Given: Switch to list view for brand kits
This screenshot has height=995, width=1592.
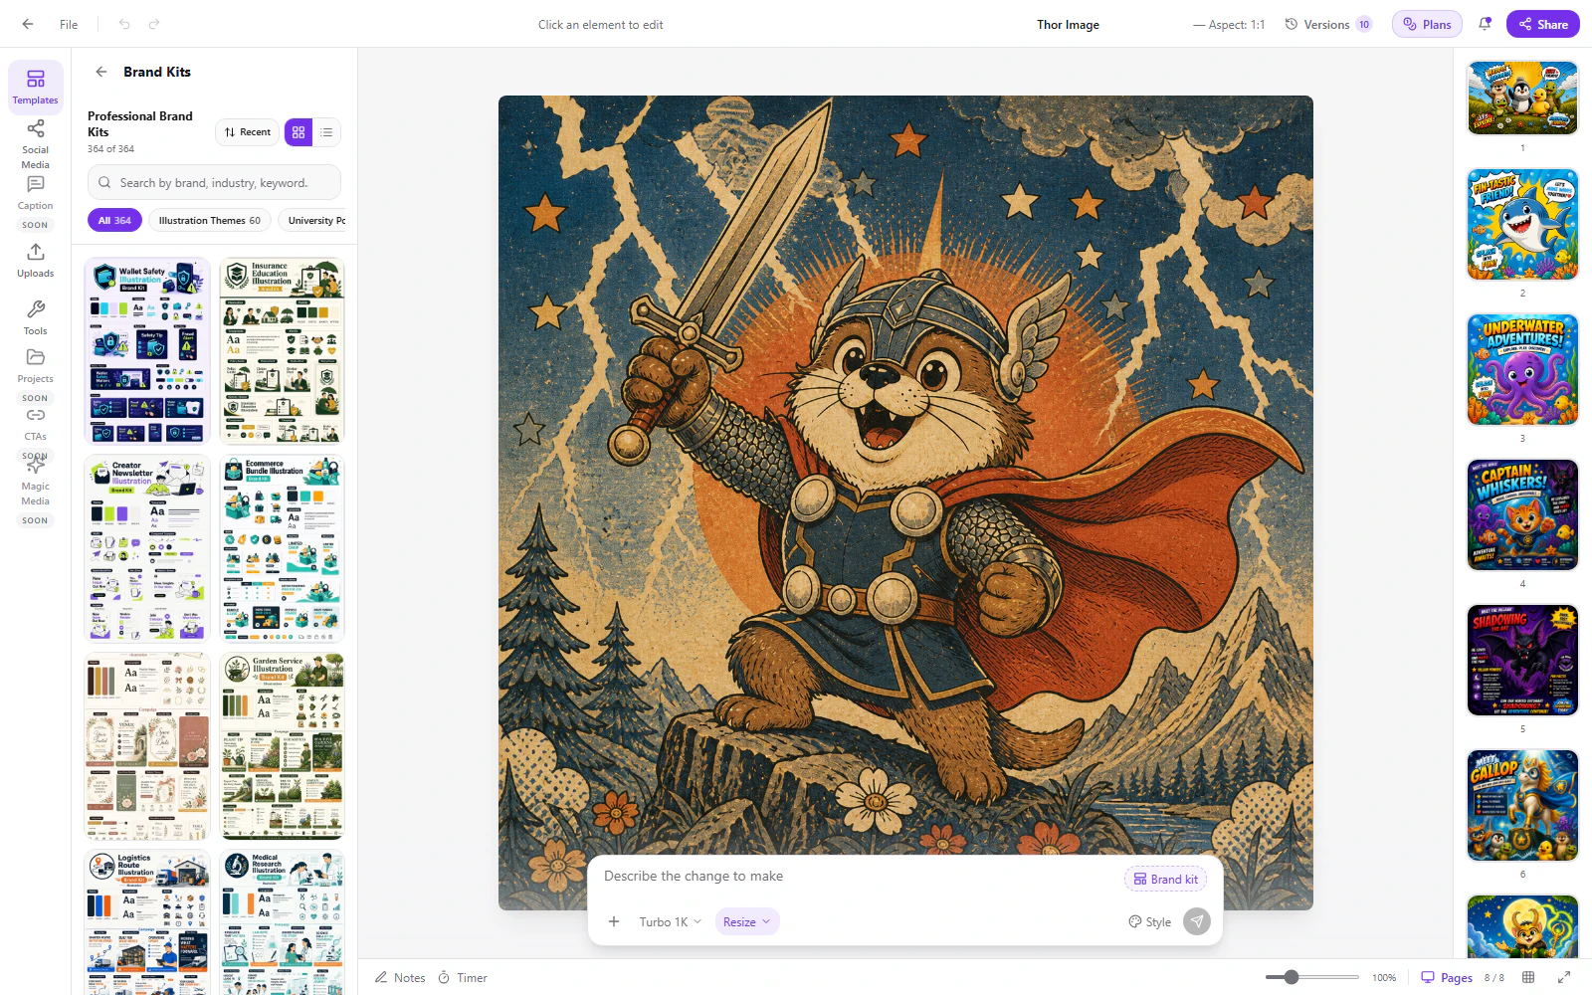Looking at the screenshot, I should click(x=326, y=132).
